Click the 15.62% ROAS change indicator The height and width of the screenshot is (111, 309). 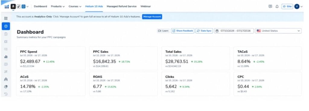tap(110, 87)
